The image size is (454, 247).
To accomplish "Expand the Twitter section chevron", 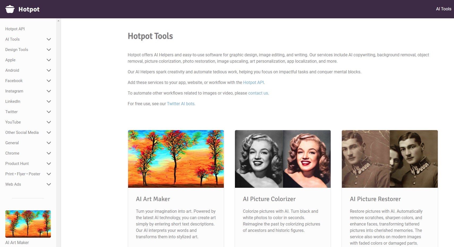I will coord(49,112).
